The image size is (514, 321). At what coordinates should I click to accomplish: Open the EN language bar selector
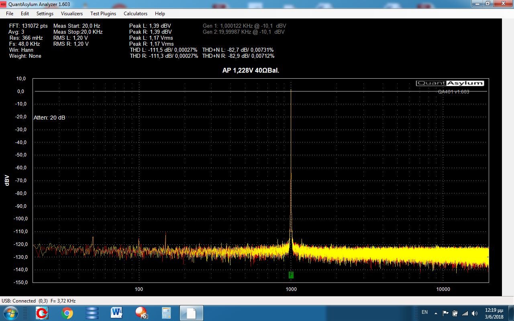point(424,312)
